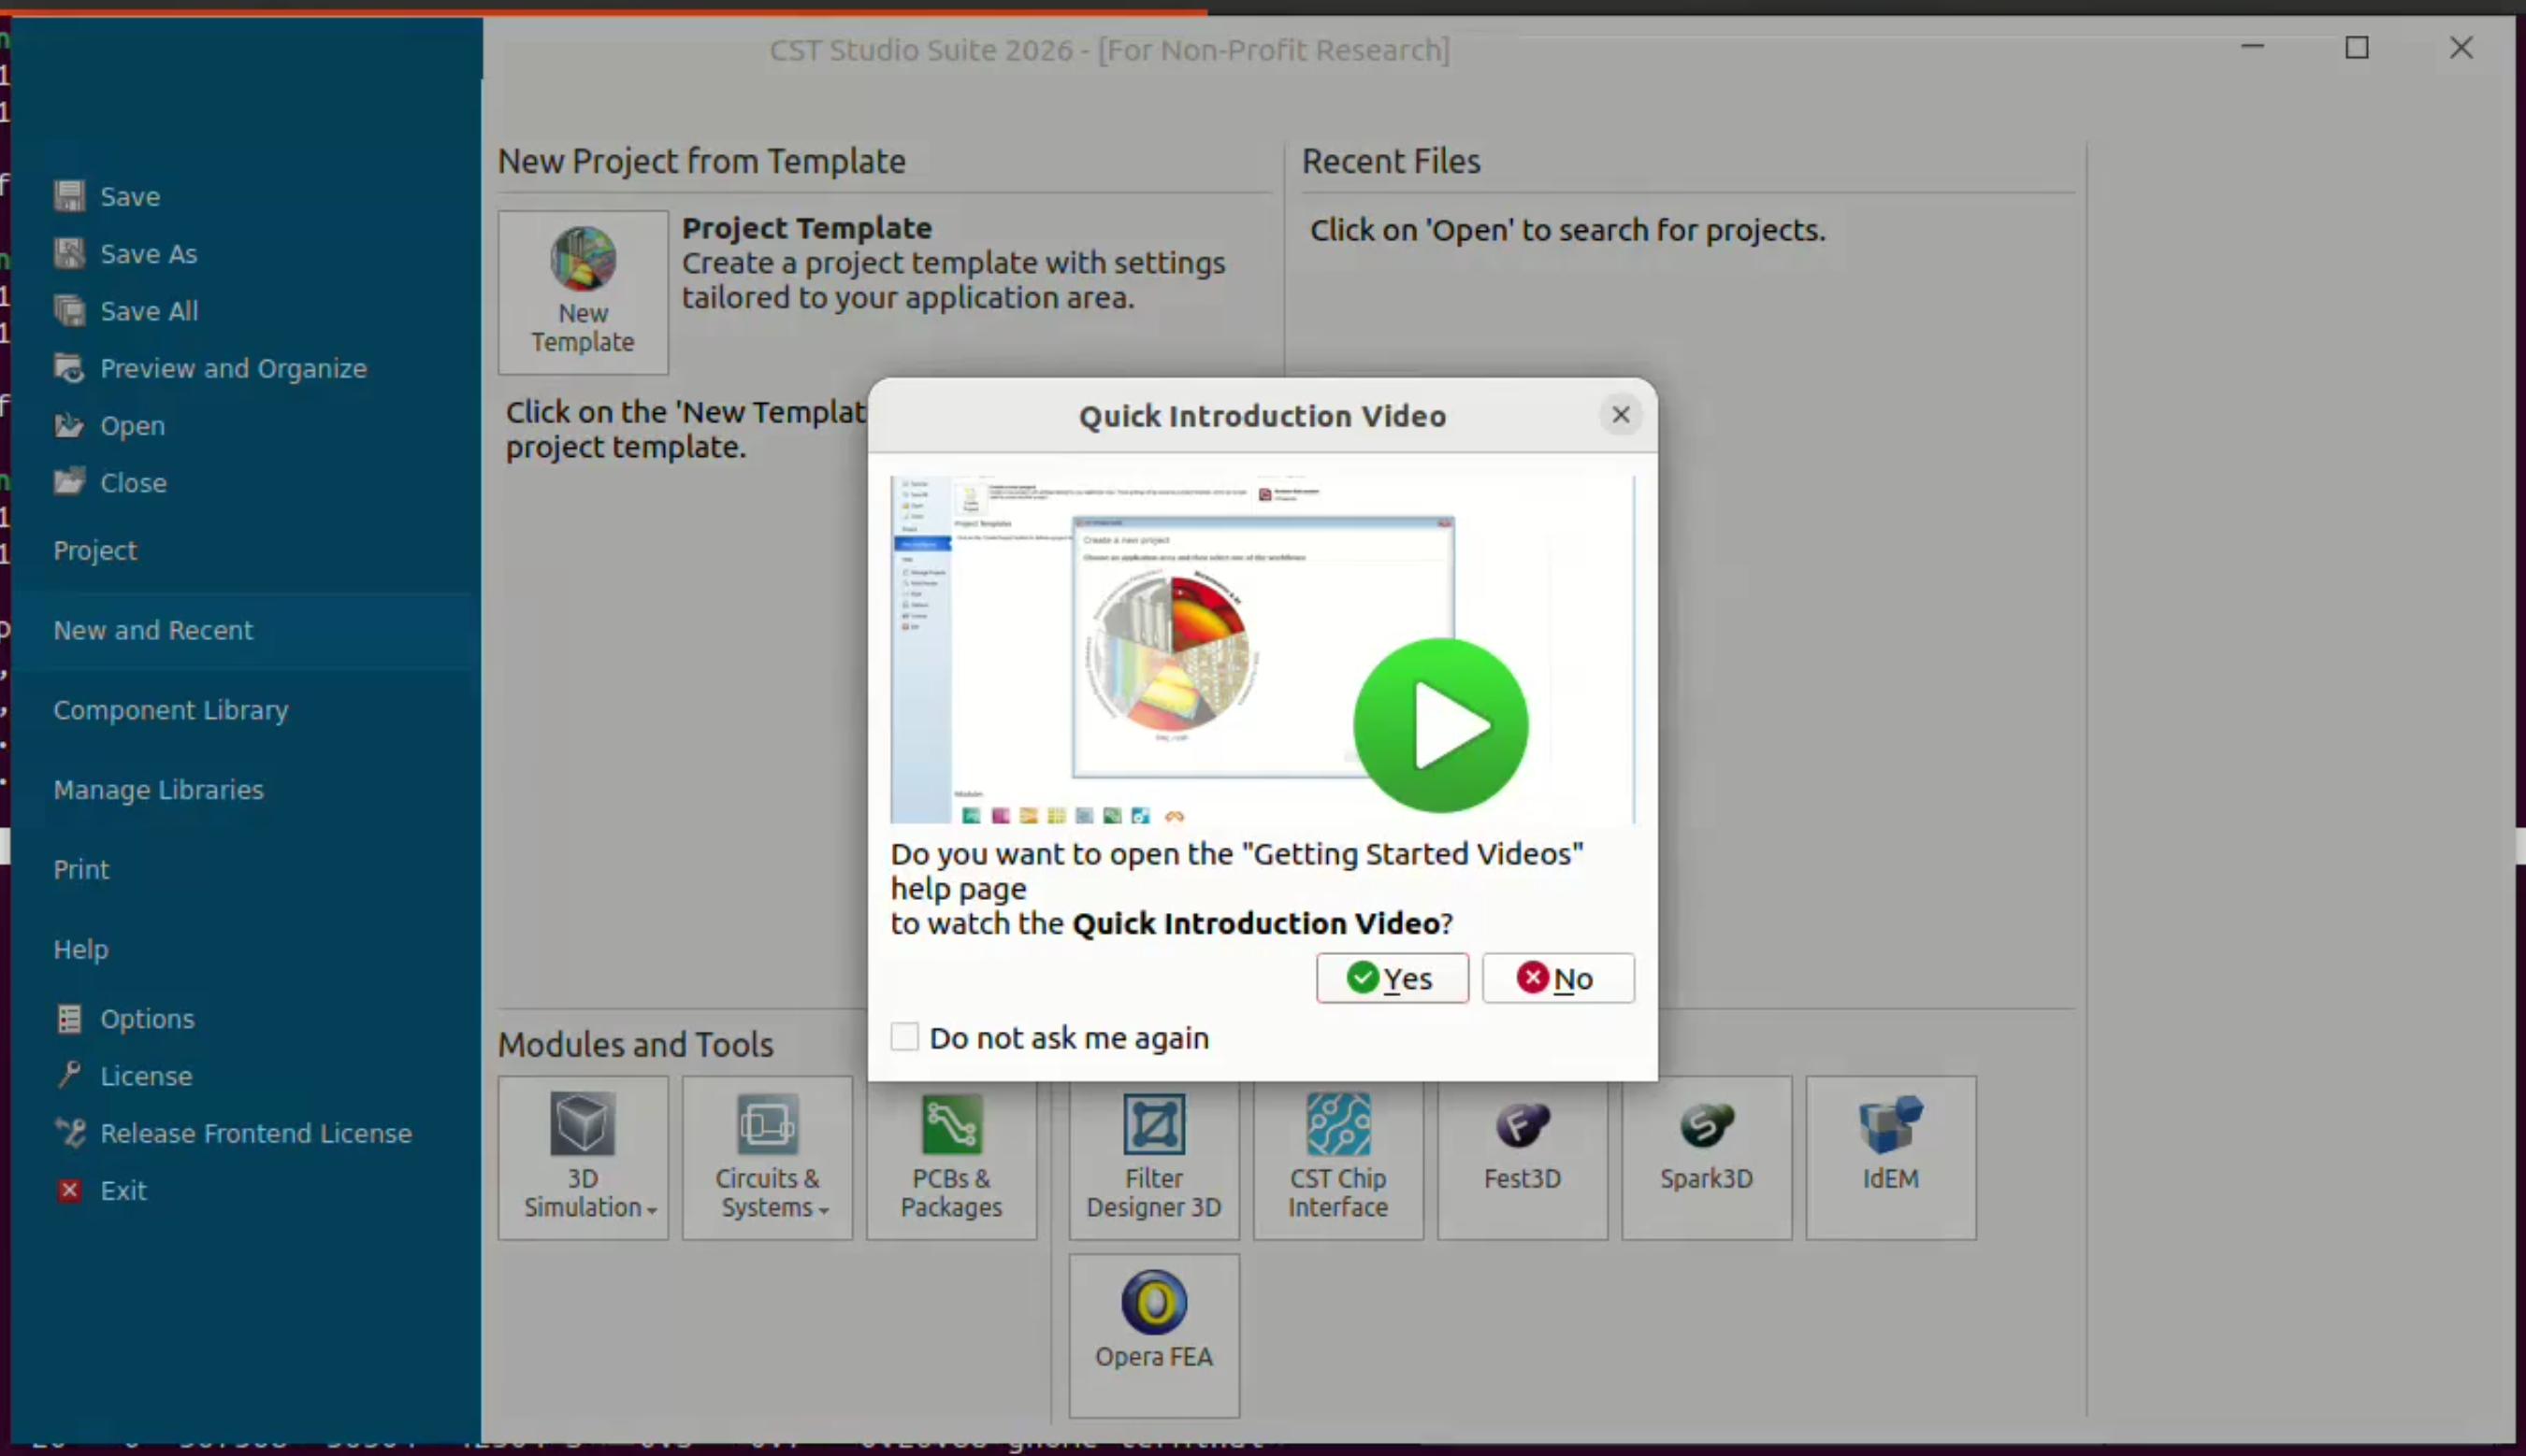Open Manage Libraries section
The width and height of the screenshot is (2526, 1456).
click(x=159, y=789)
